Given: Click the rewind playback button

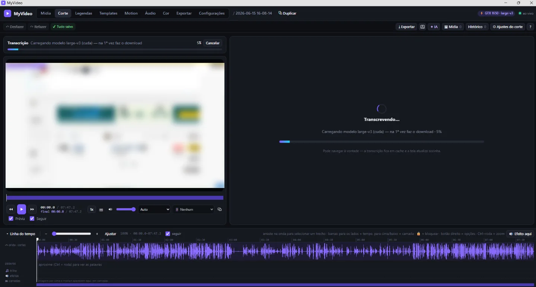Looking at the screenshot, I should pyautogui.click(x=11, y=209).
